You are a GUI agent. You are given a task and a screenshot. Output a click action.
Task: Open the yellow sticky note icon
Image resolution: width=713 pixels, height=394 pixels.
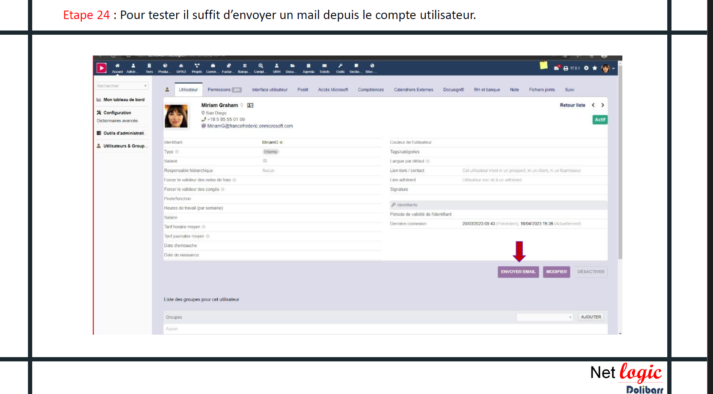click(544, 66)
